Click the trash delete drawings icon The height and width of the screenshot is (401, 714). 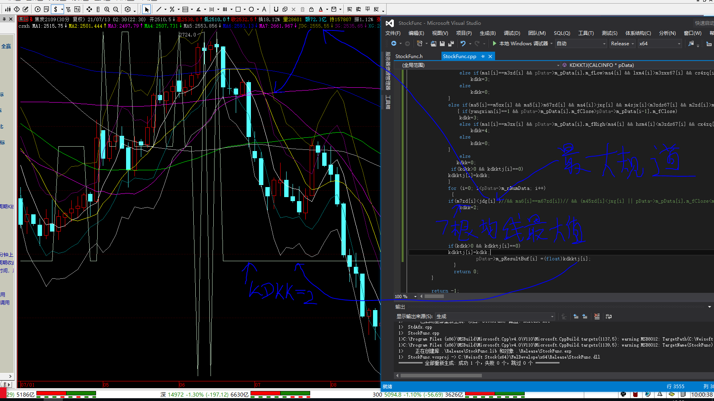(x=303, y=9)
